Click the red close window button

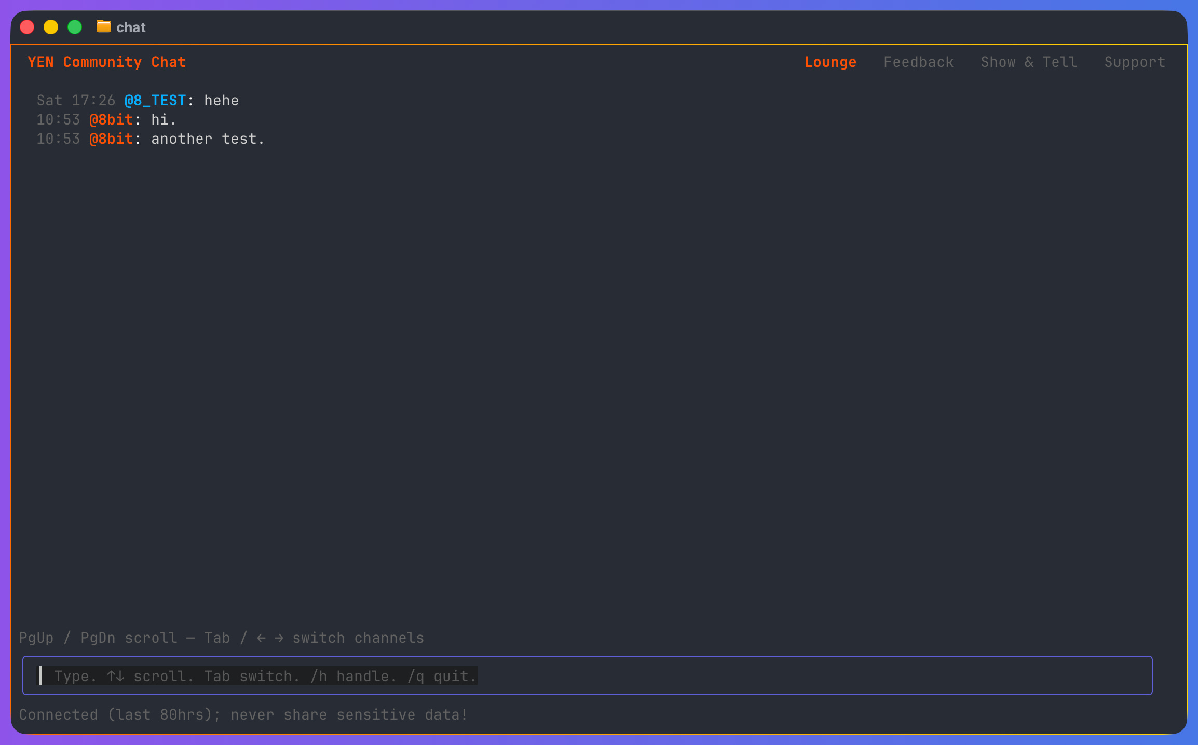click(x=27, y=27)
